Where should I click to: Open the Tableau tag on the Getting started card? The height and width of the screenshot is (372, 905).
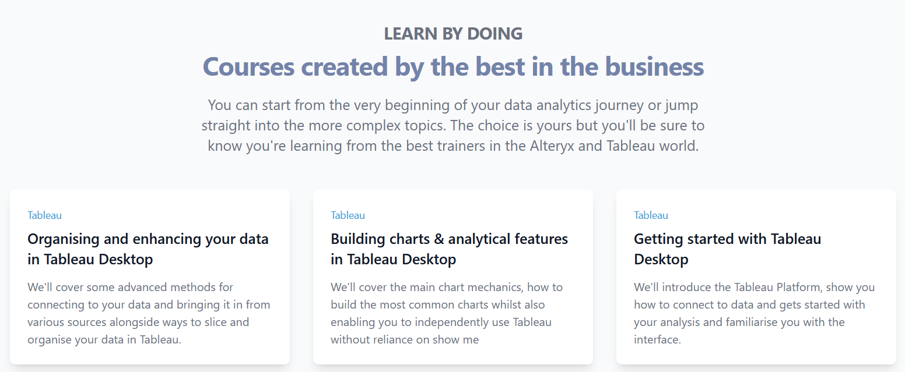(x=651, y=215)
